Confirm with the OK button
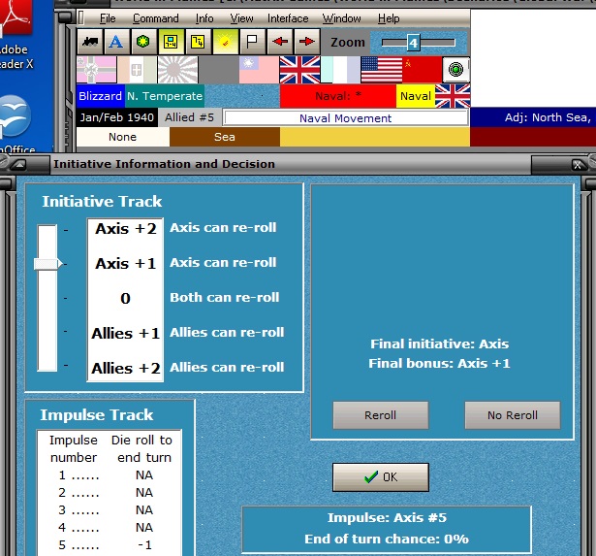The height and width of the screenshot is (556, 596). pos(381,477)
